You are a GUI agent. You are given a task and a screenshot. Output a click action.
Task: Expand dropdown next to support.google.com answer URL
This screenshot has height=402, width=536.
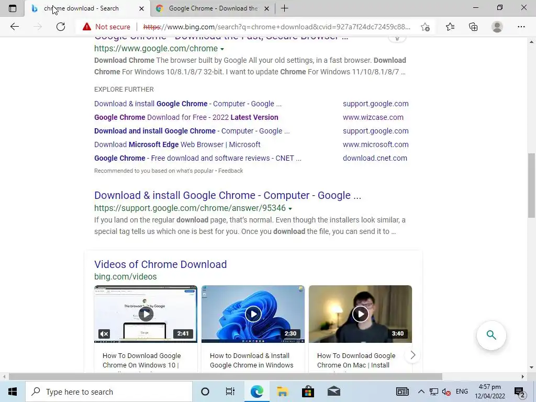point(290,209)
